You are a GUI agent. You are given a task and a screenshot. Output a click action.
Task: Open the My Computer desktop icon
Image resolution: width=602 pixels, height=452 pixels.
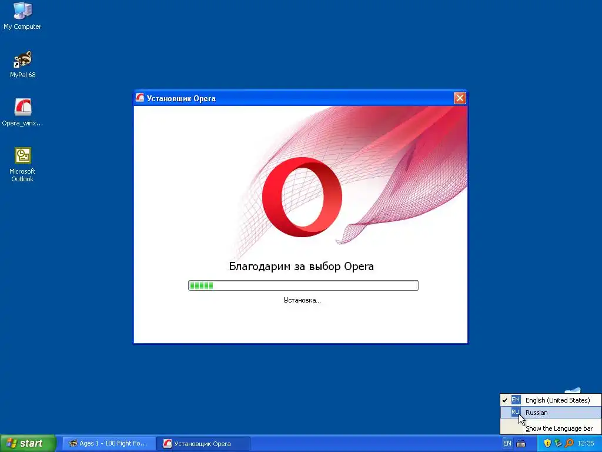coord(22,15)
